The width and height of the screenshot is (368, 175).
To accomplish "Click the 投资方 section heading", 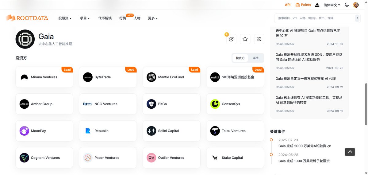I will point(21,58).
